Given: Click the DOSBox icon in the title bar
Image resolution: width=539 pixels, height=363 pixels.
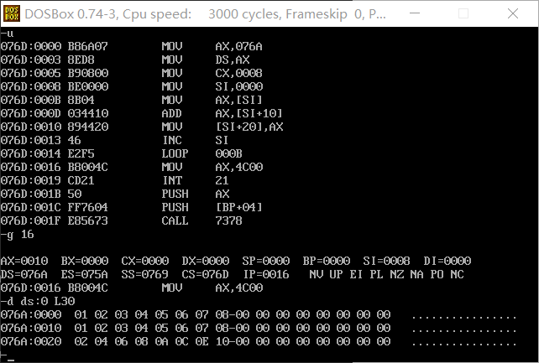Looking at the screenshot, I should [x=12, y=13].
